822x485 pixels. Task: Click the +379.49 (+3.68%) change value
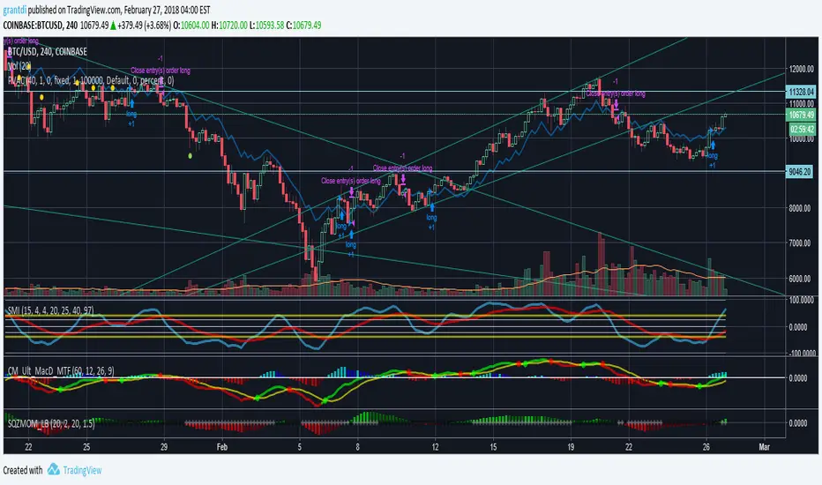144,26
